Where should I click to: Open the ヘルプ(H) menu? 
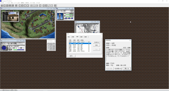38,3
